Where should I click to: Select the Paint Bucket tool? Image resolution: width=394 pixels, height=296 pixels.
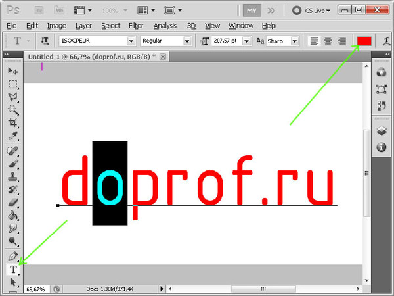[x=12, y=216]
